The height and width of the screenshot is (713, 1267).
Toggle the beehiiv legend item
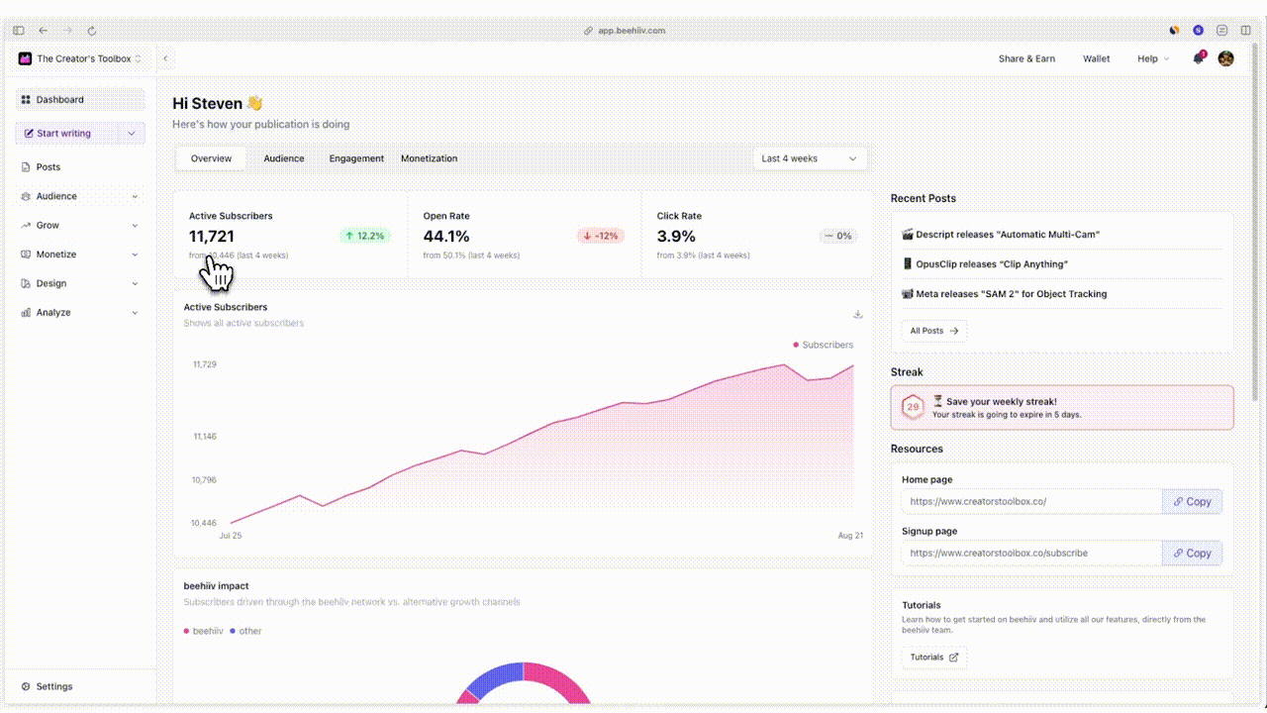click(x=203, y=631)
